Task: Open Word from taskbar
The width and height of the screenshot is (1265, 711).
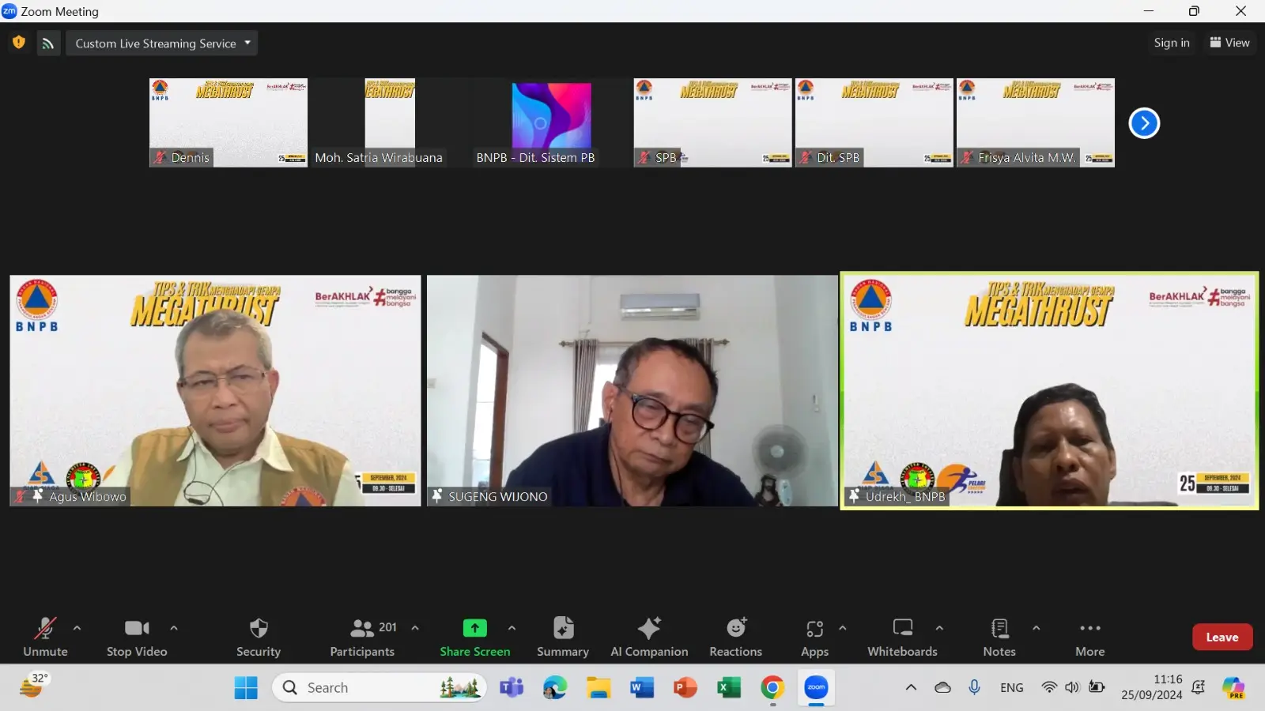Action: click(642, 687)
